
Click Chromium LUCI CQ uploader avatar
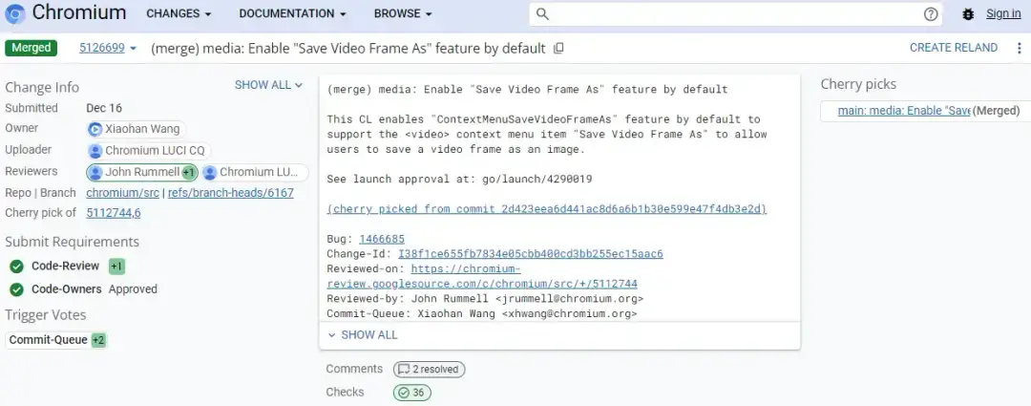click(95, 151)
